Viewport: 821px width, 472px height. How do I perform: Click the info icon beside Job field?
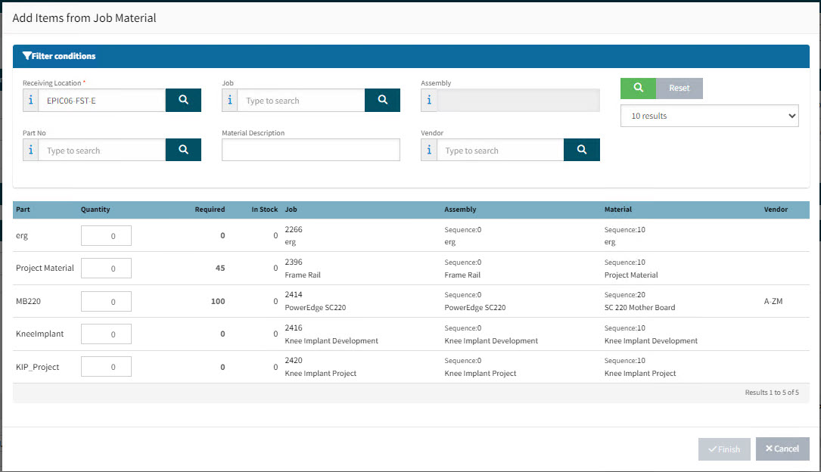[230, 100]
